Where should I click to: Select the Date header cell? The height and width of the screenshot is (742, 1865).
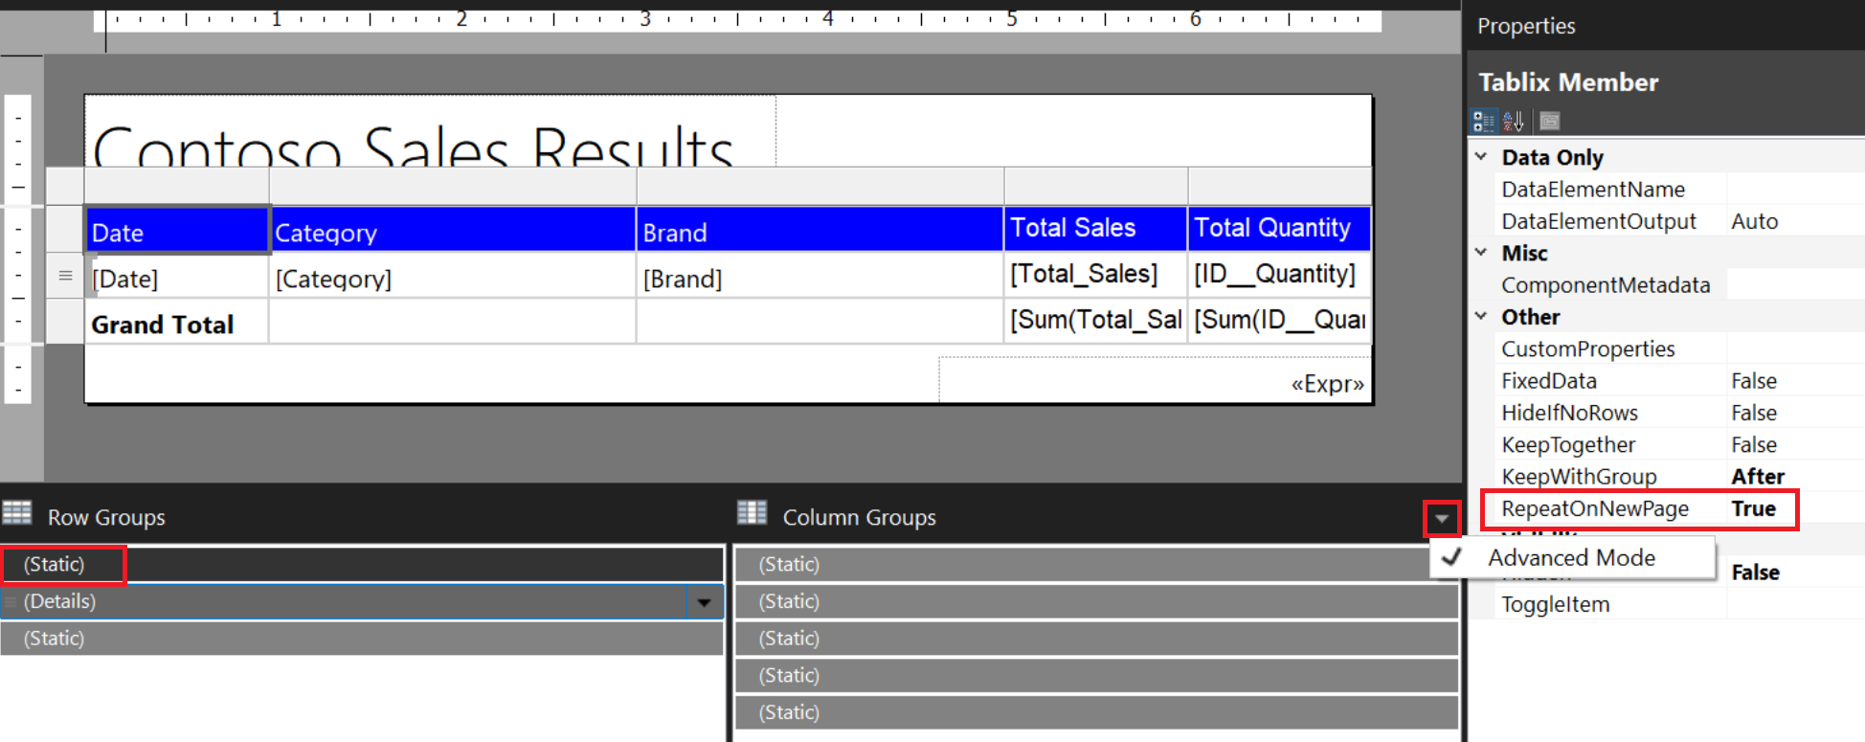[x=177, y=230]
